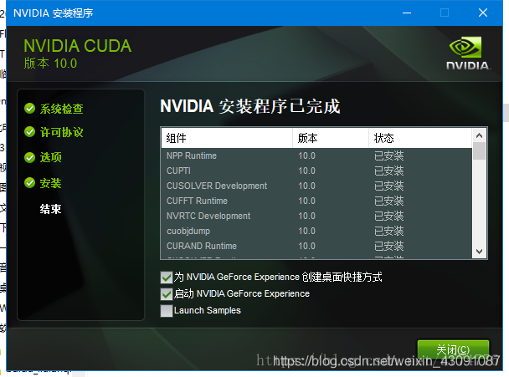Select the CUFFT Runtime row
Viewport: 509px width, 377px height.
tap(316, 201)
